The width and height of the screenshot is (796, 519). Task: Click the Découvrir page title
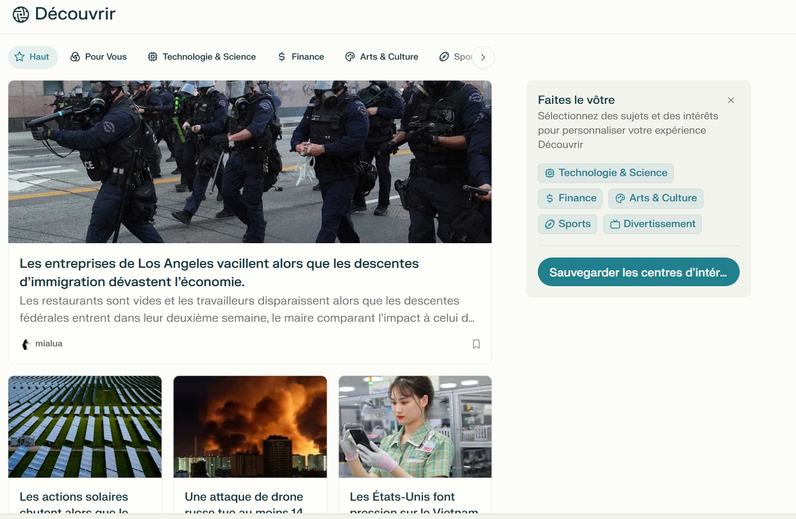coord(75,14)
